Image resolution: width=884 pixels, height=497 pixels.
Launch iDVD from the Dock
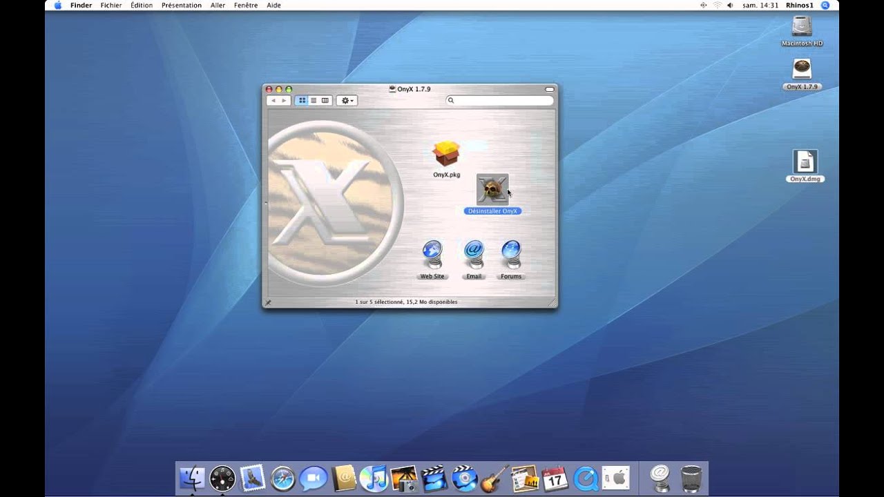point(465,478)
